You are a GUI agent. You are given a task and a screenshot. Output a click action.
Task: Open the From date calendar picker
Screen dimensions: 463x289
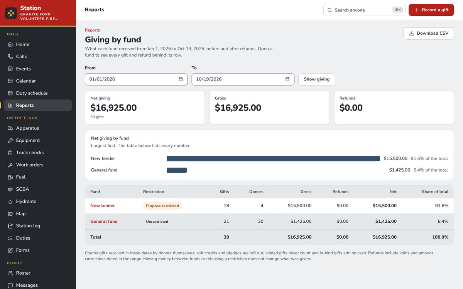(181, 79)
